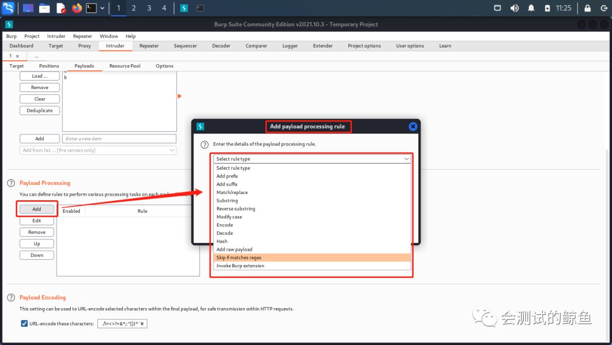Screen dimensions: 612x345
Task: Open the Repeater menu
Action: 82,36
